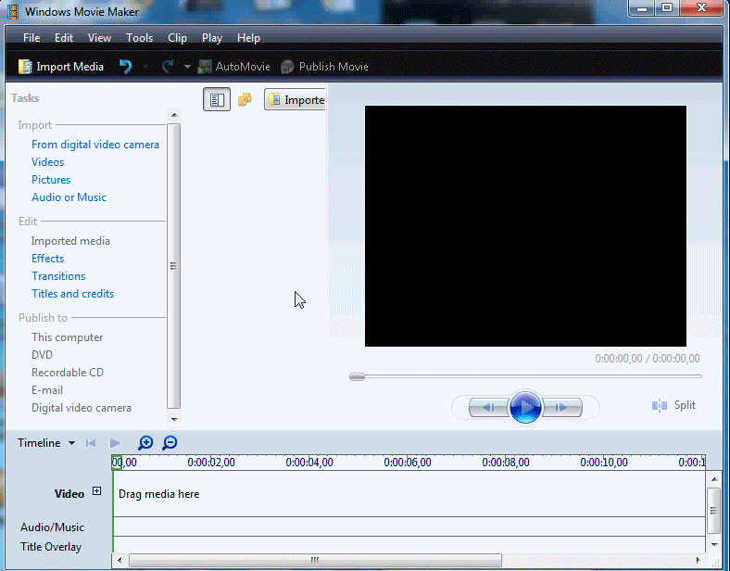Screen dimensions: 730x571
Task: Open the Redo history dropdown arrow
Action: point(187,67)
